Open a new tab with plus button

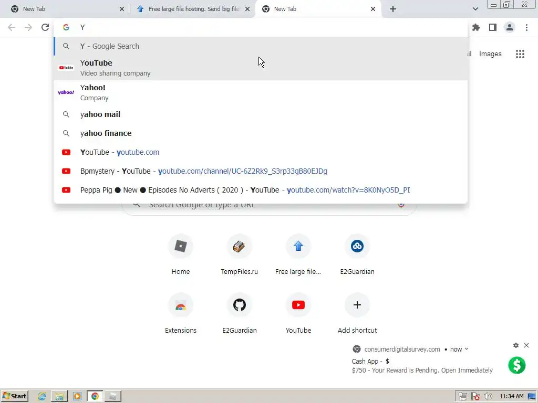[393, 9]
